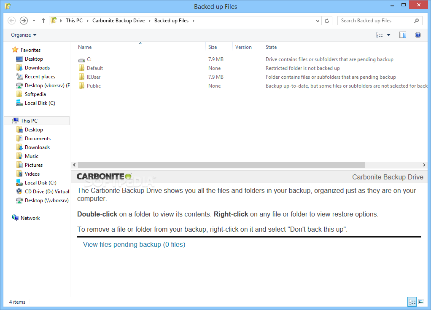Screen dimensions: 431x310
Task: Open Downloads under Favorites
Action: click(37, 67)
